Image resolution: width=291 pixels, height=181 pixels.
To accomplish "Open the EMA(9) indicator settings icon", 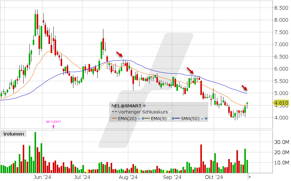I will coord(173,119).
